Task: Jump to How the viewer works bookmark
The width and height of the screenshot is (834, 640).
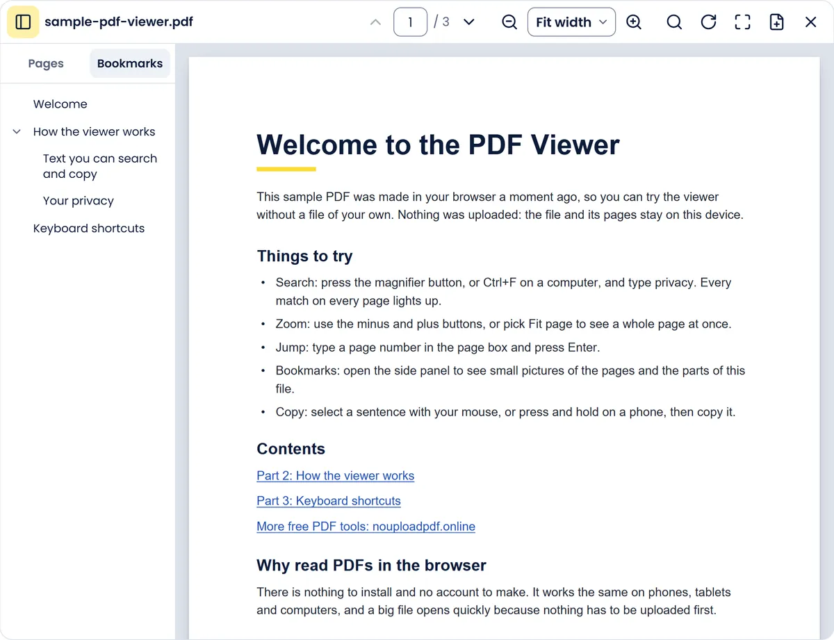Action: 95,131
